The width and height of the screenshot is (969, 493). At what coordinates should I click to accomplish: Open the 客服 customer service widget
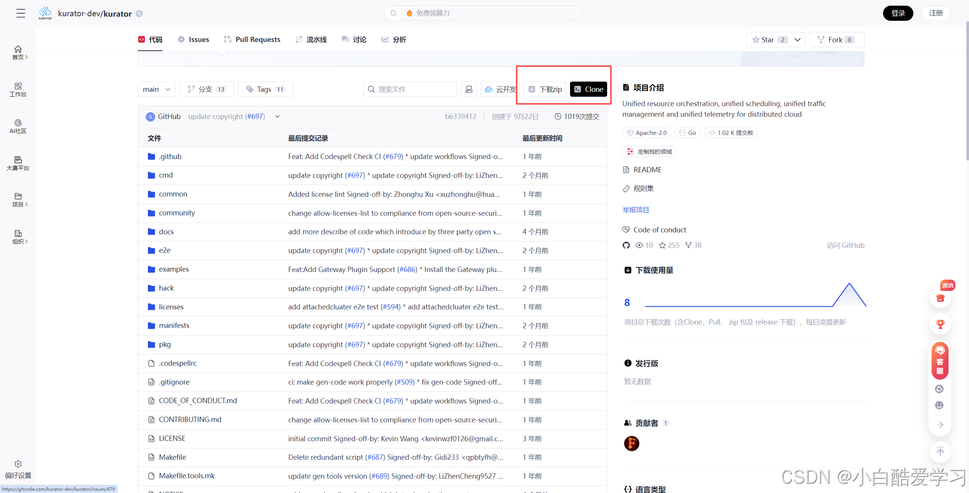(x=940, y=361)
